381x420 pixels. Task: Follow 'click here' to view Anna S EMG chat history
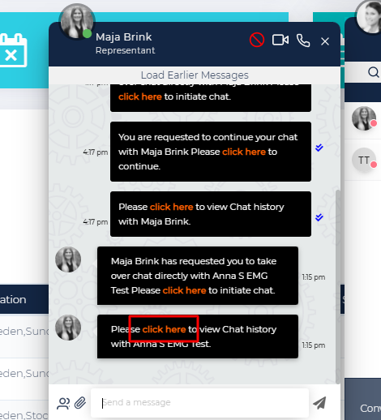[164, 329]
